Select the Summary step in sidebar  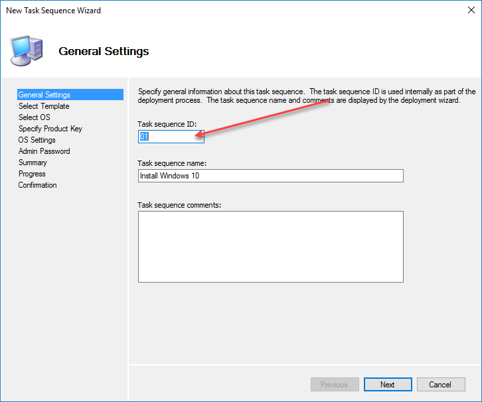pos(33,163)
